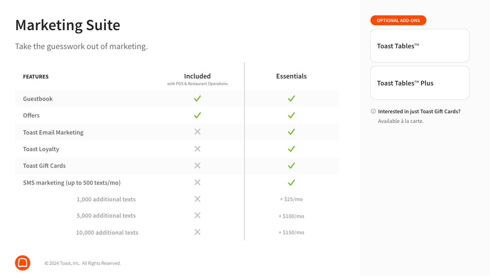This screenshot has width=490, height=276.
Task: Select the Toast Tables Plus add-on card
Action: tap(420, 83)
